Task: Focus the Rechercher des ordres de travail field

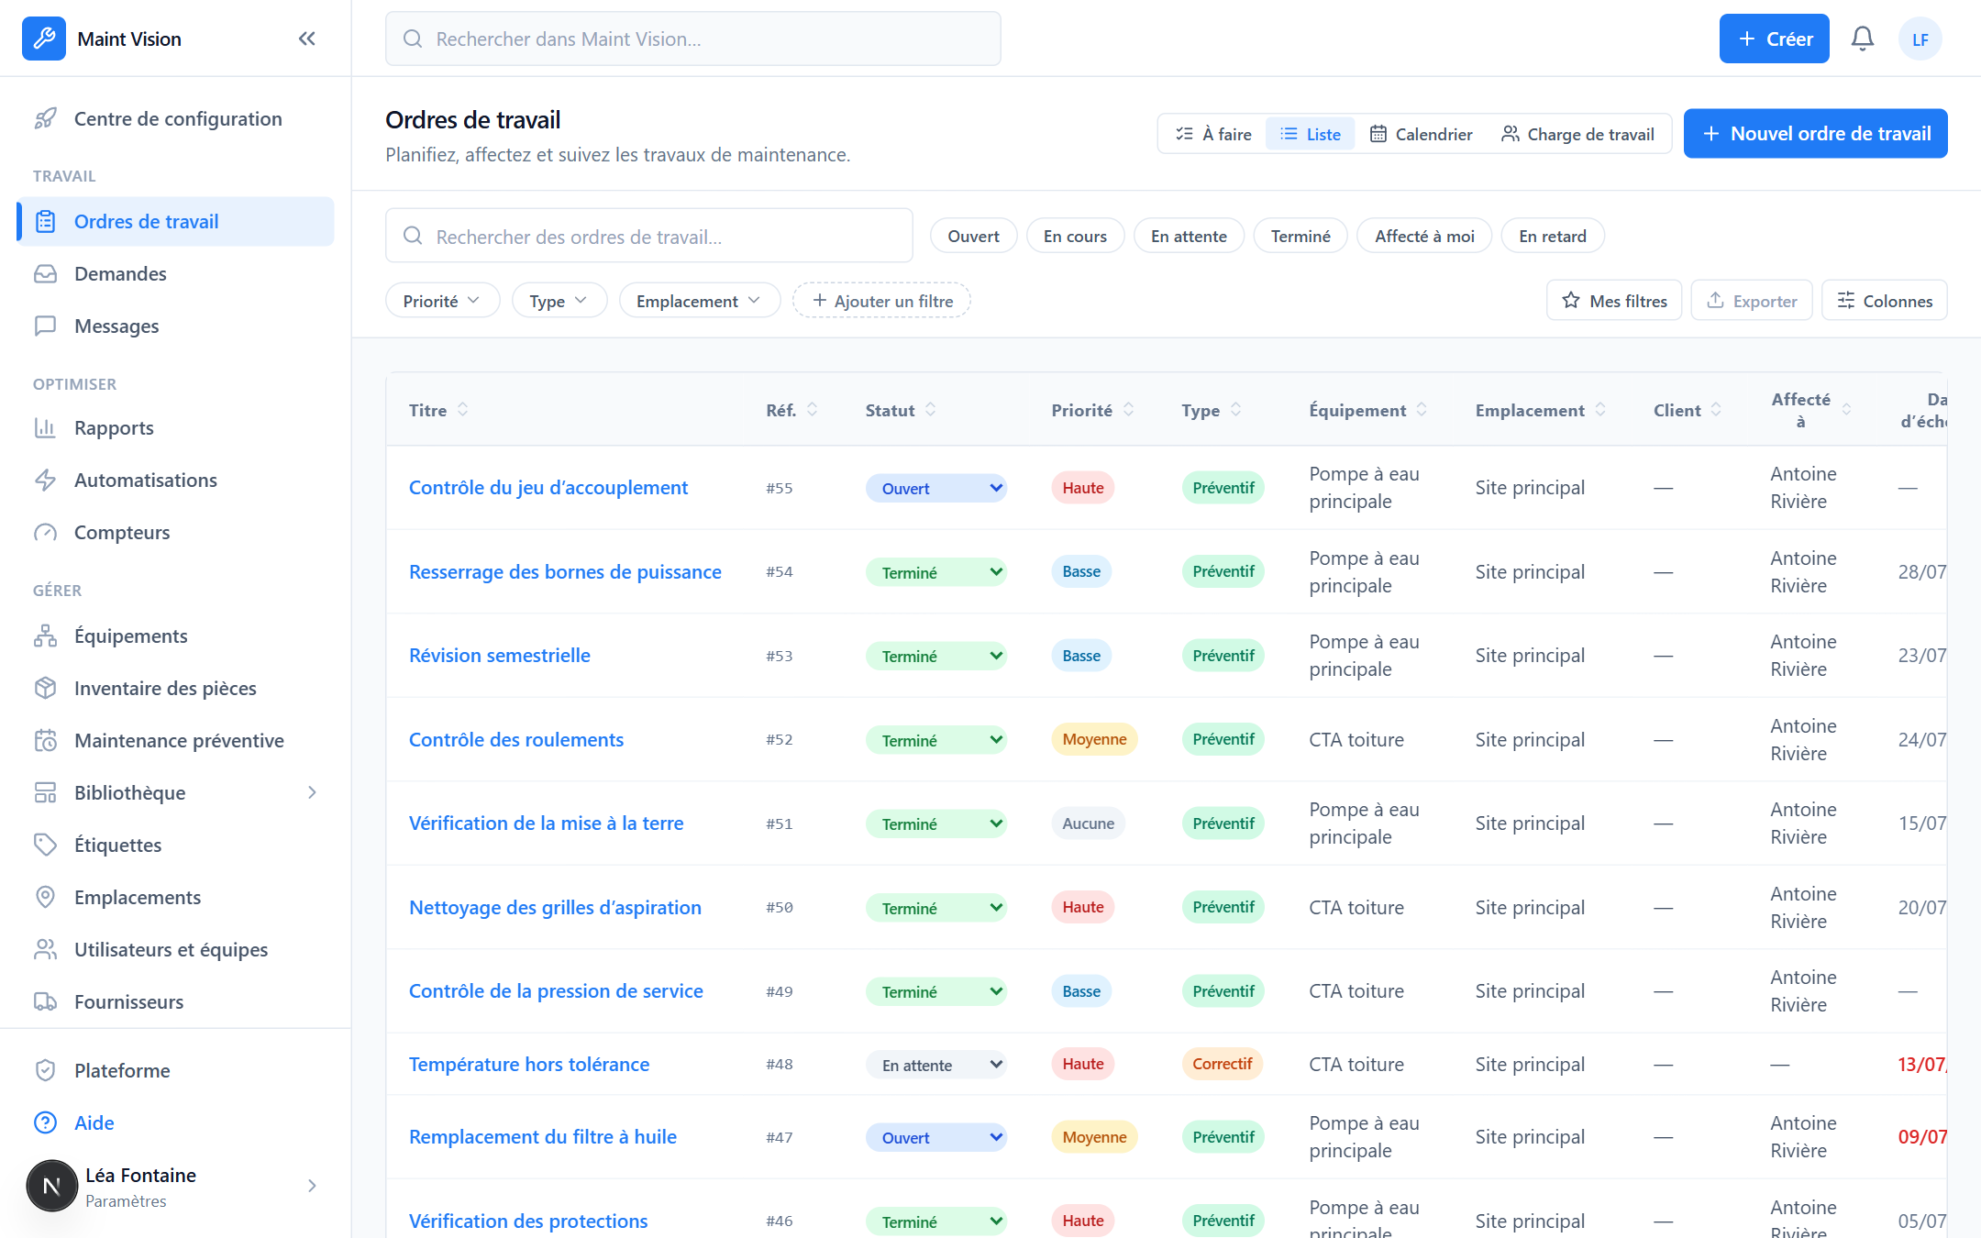Action: 648,237
